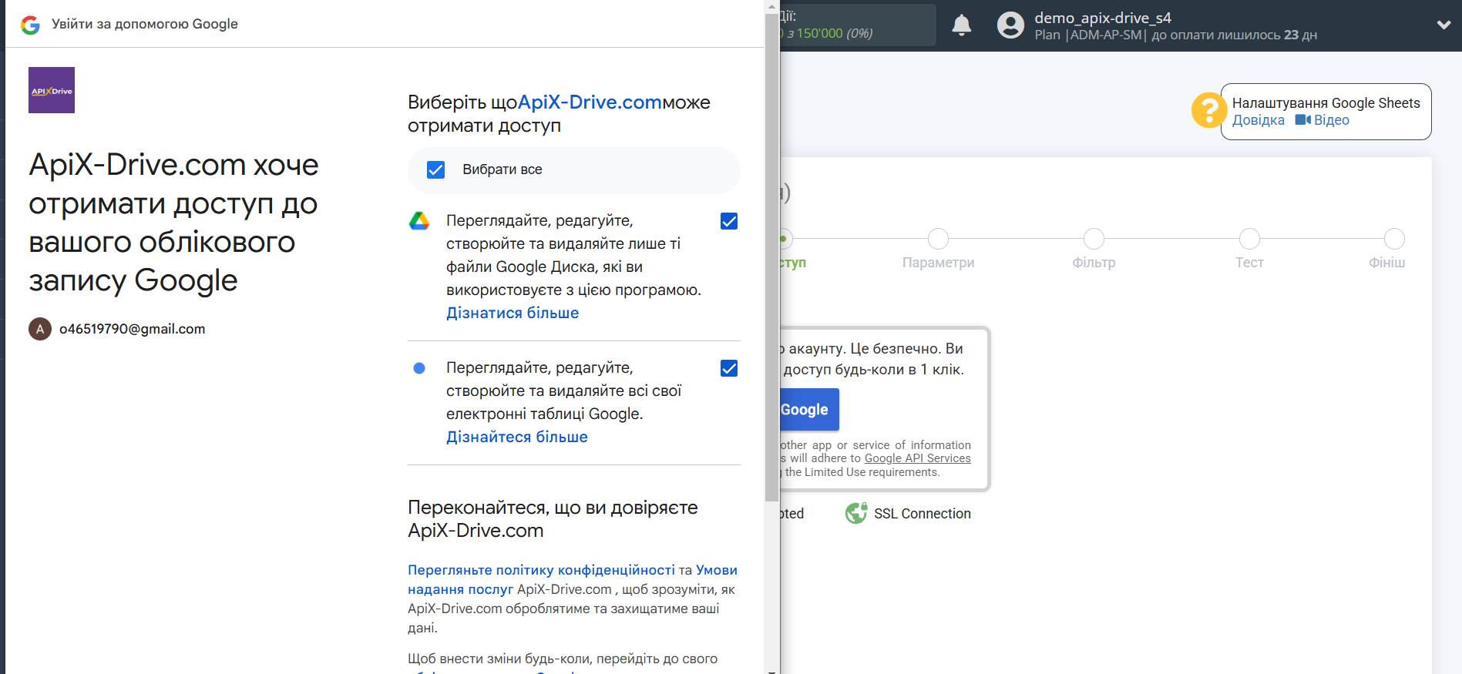Uncheck the Google Drive files permission checkbox
This screenshot has width=1462, height=674.
pos(729,221)
